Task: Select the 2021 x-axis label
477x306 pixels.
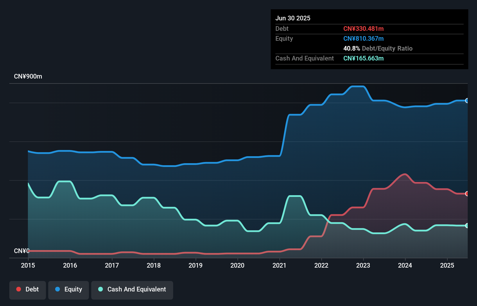Action: tap(279, 265)
